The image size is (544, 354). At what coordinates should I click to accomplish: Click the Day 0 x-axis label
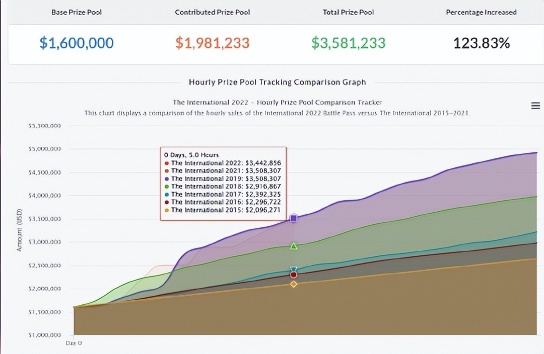tap(74, 342)
